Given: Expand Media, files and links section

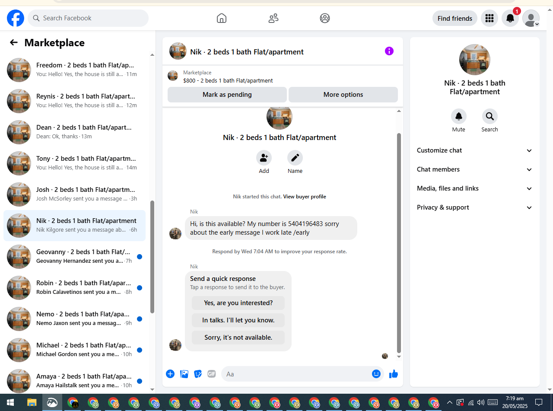Looking at the screenshot, I should coord(475,188).
